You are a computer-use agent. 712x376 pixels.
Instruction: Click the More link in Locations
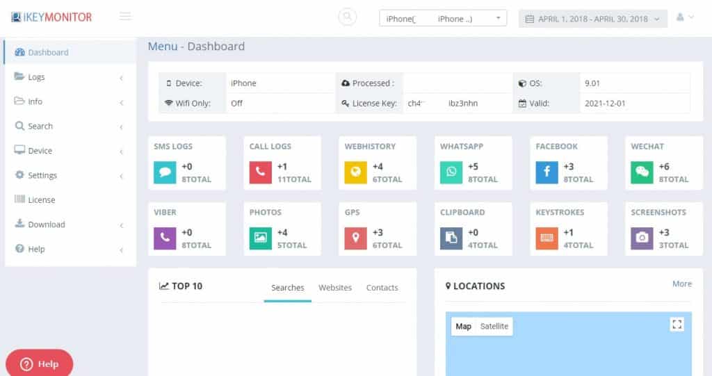click(682, 284)
